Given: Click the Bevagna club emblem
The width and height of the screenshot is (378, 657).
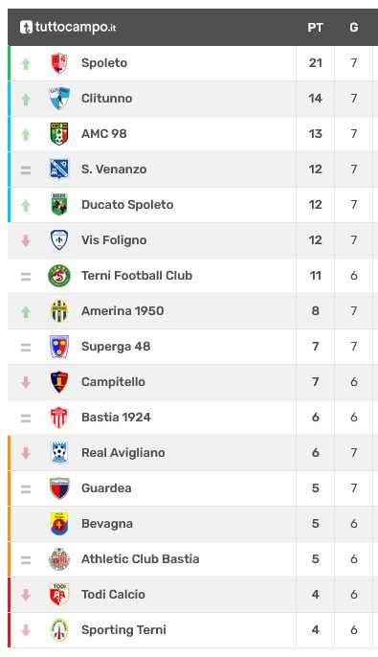Looking at the screenshot, I should (x=59, y=524).
